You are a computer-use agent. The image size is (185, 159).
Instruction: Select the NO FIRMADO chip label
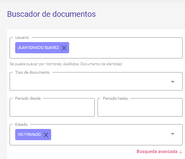click(29, 135)
